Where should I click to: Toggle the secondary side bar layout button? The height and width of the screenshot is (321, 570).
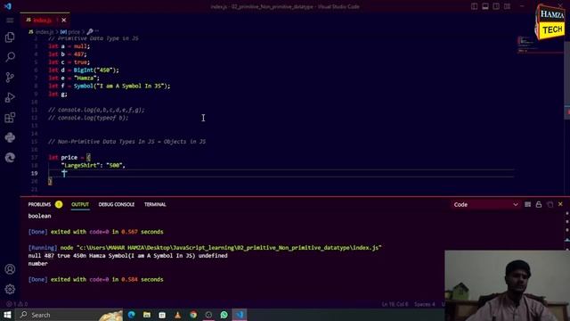pyautogui.click(x=496, y=6)
